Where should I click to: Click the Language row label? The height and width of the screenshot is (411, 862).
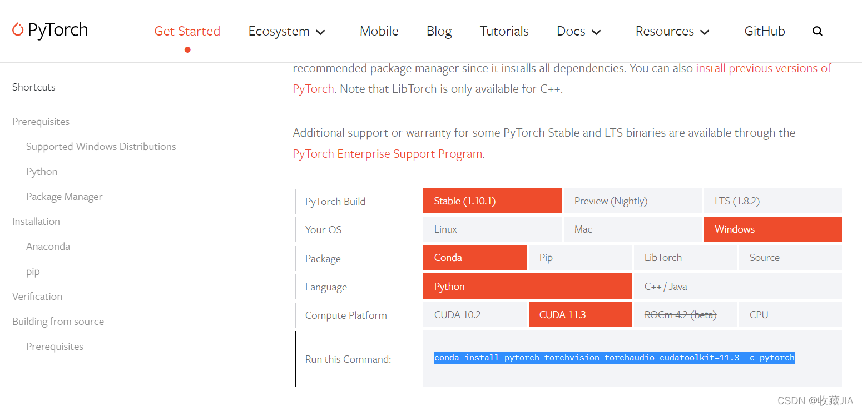click(326, 287)
